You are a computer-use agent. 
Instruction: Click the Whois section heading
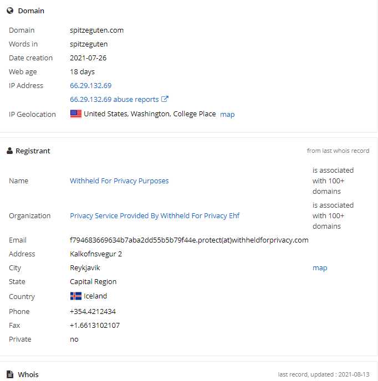click(28, 374)
